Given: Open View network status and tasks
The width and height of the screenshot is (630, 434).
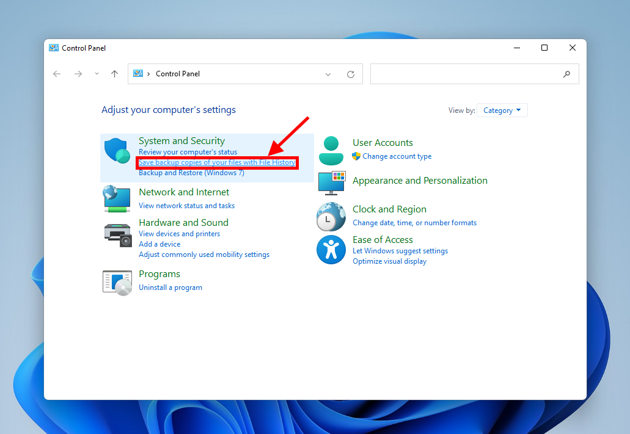Looking at the screenshot, I should point(186,206).
